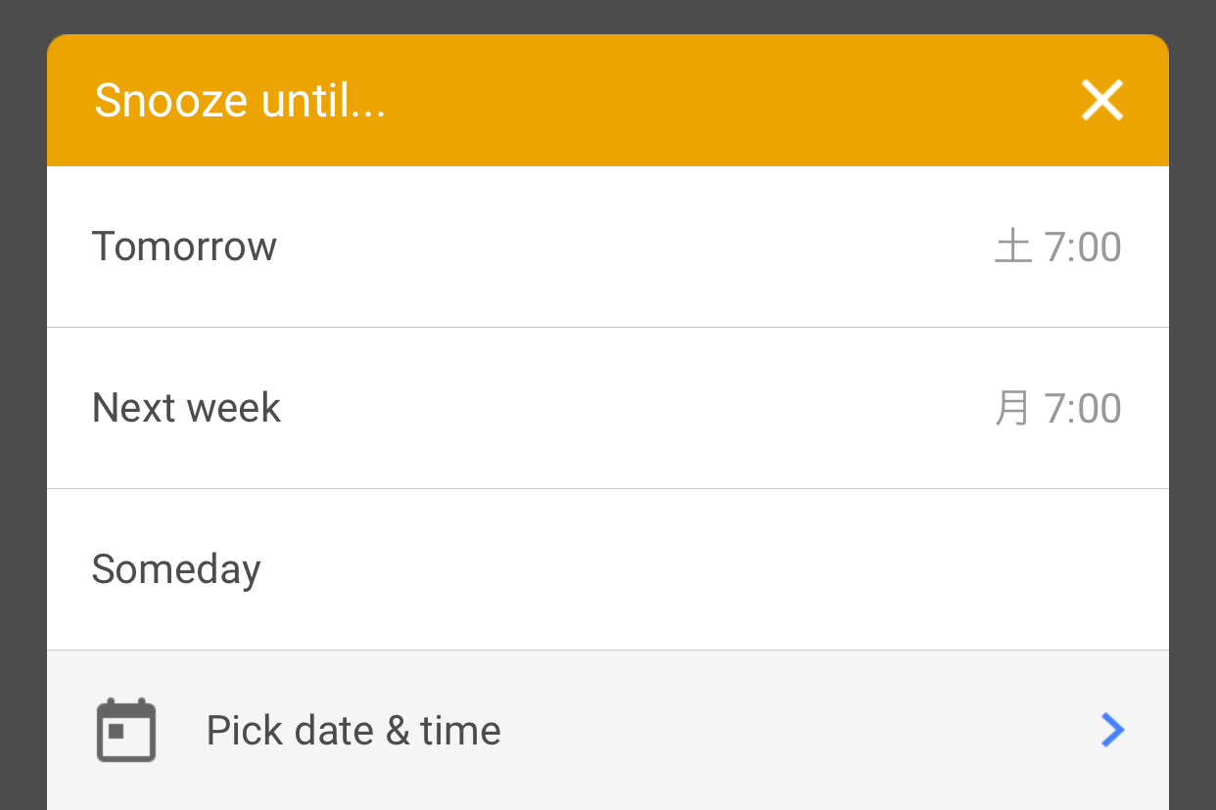Open the Pick date & time label
Viewport: 1216px width, 810px height.
tap(353, 731)
